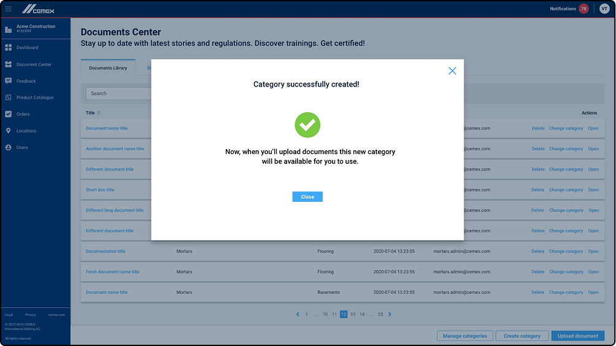Click the Document Center folder icon
This screenshot has width=616, height=346.
pyautogui.click(x=9, y=64)
